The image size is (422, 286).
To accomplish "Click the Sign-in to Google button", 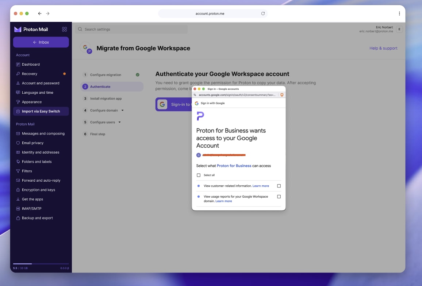I will (174, 104).
